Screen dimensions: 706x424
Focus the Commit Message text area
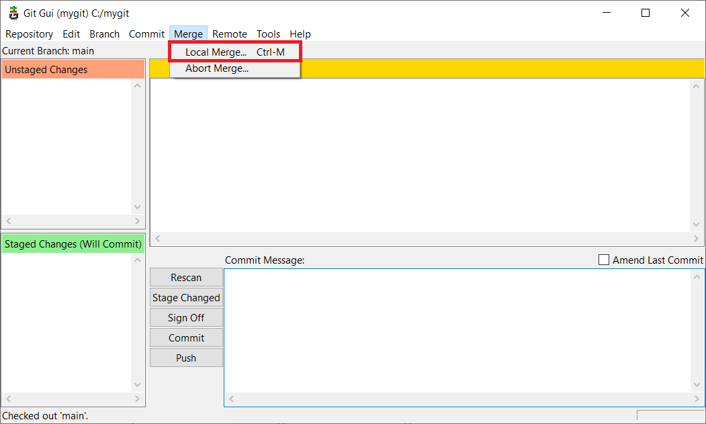(457, 331)
